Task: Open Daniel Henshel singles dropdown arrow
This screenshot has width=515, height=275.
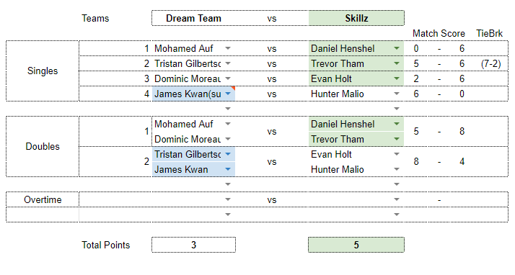Action: [x=397, y=48]
